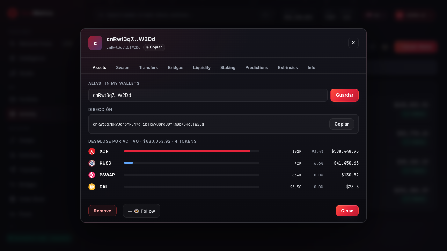Select the Staking tab
Image resolution: width=447 pixels, height=251 pixels.
point(228,68)
